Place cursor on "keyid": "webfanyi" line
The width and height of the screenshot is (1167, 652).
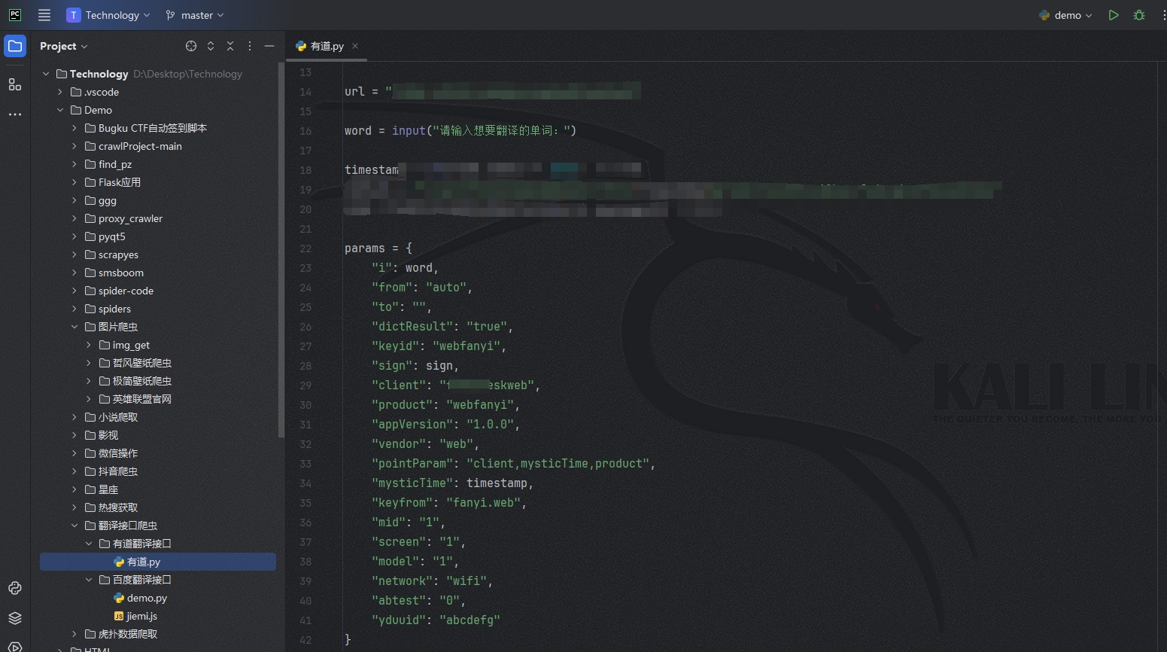tap(439, 346)
